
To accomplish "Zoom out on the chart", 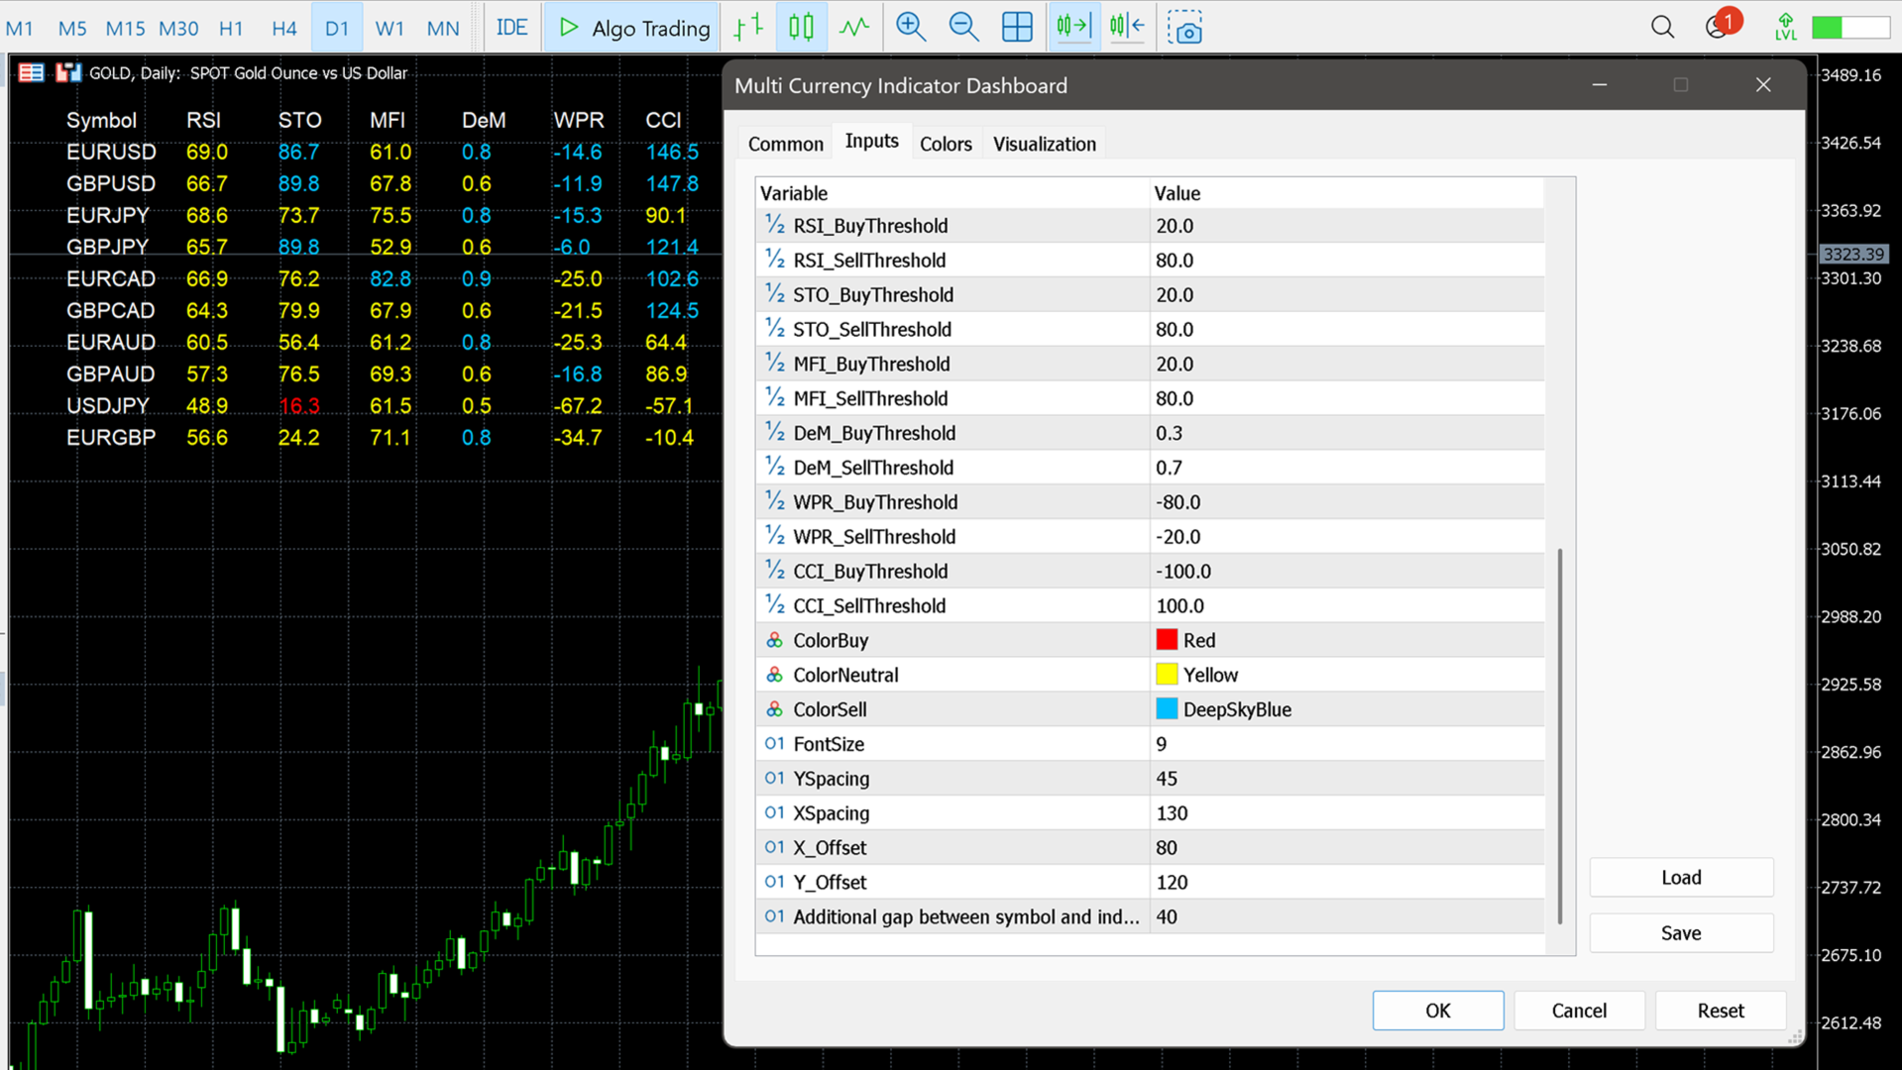I will [x=962, y=27].
